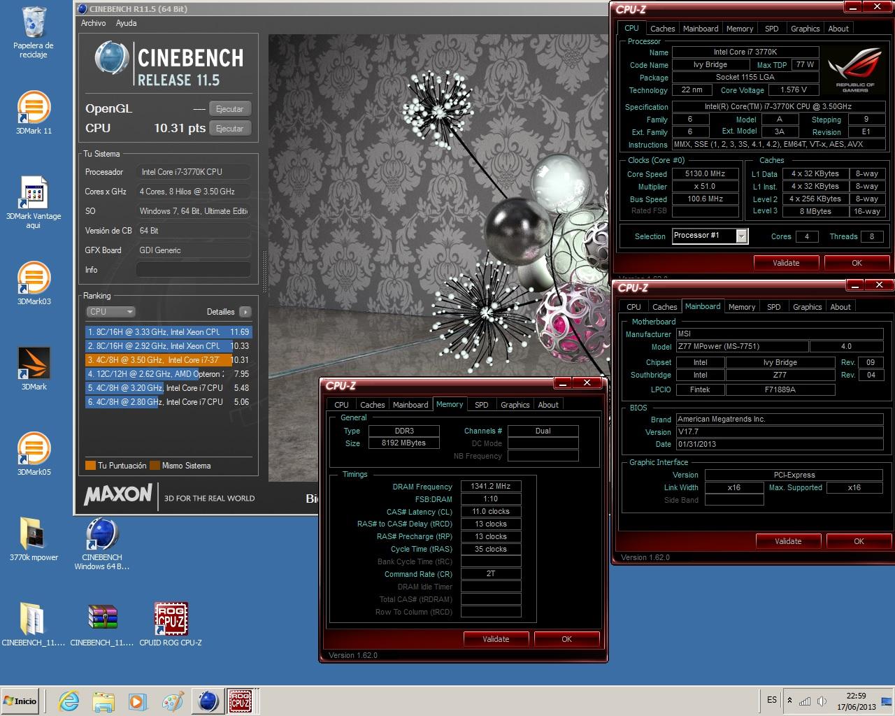Click Validate in Memory CPU-Z window
The width and height of the screenshot is (895, 716).
click(496, 639)
